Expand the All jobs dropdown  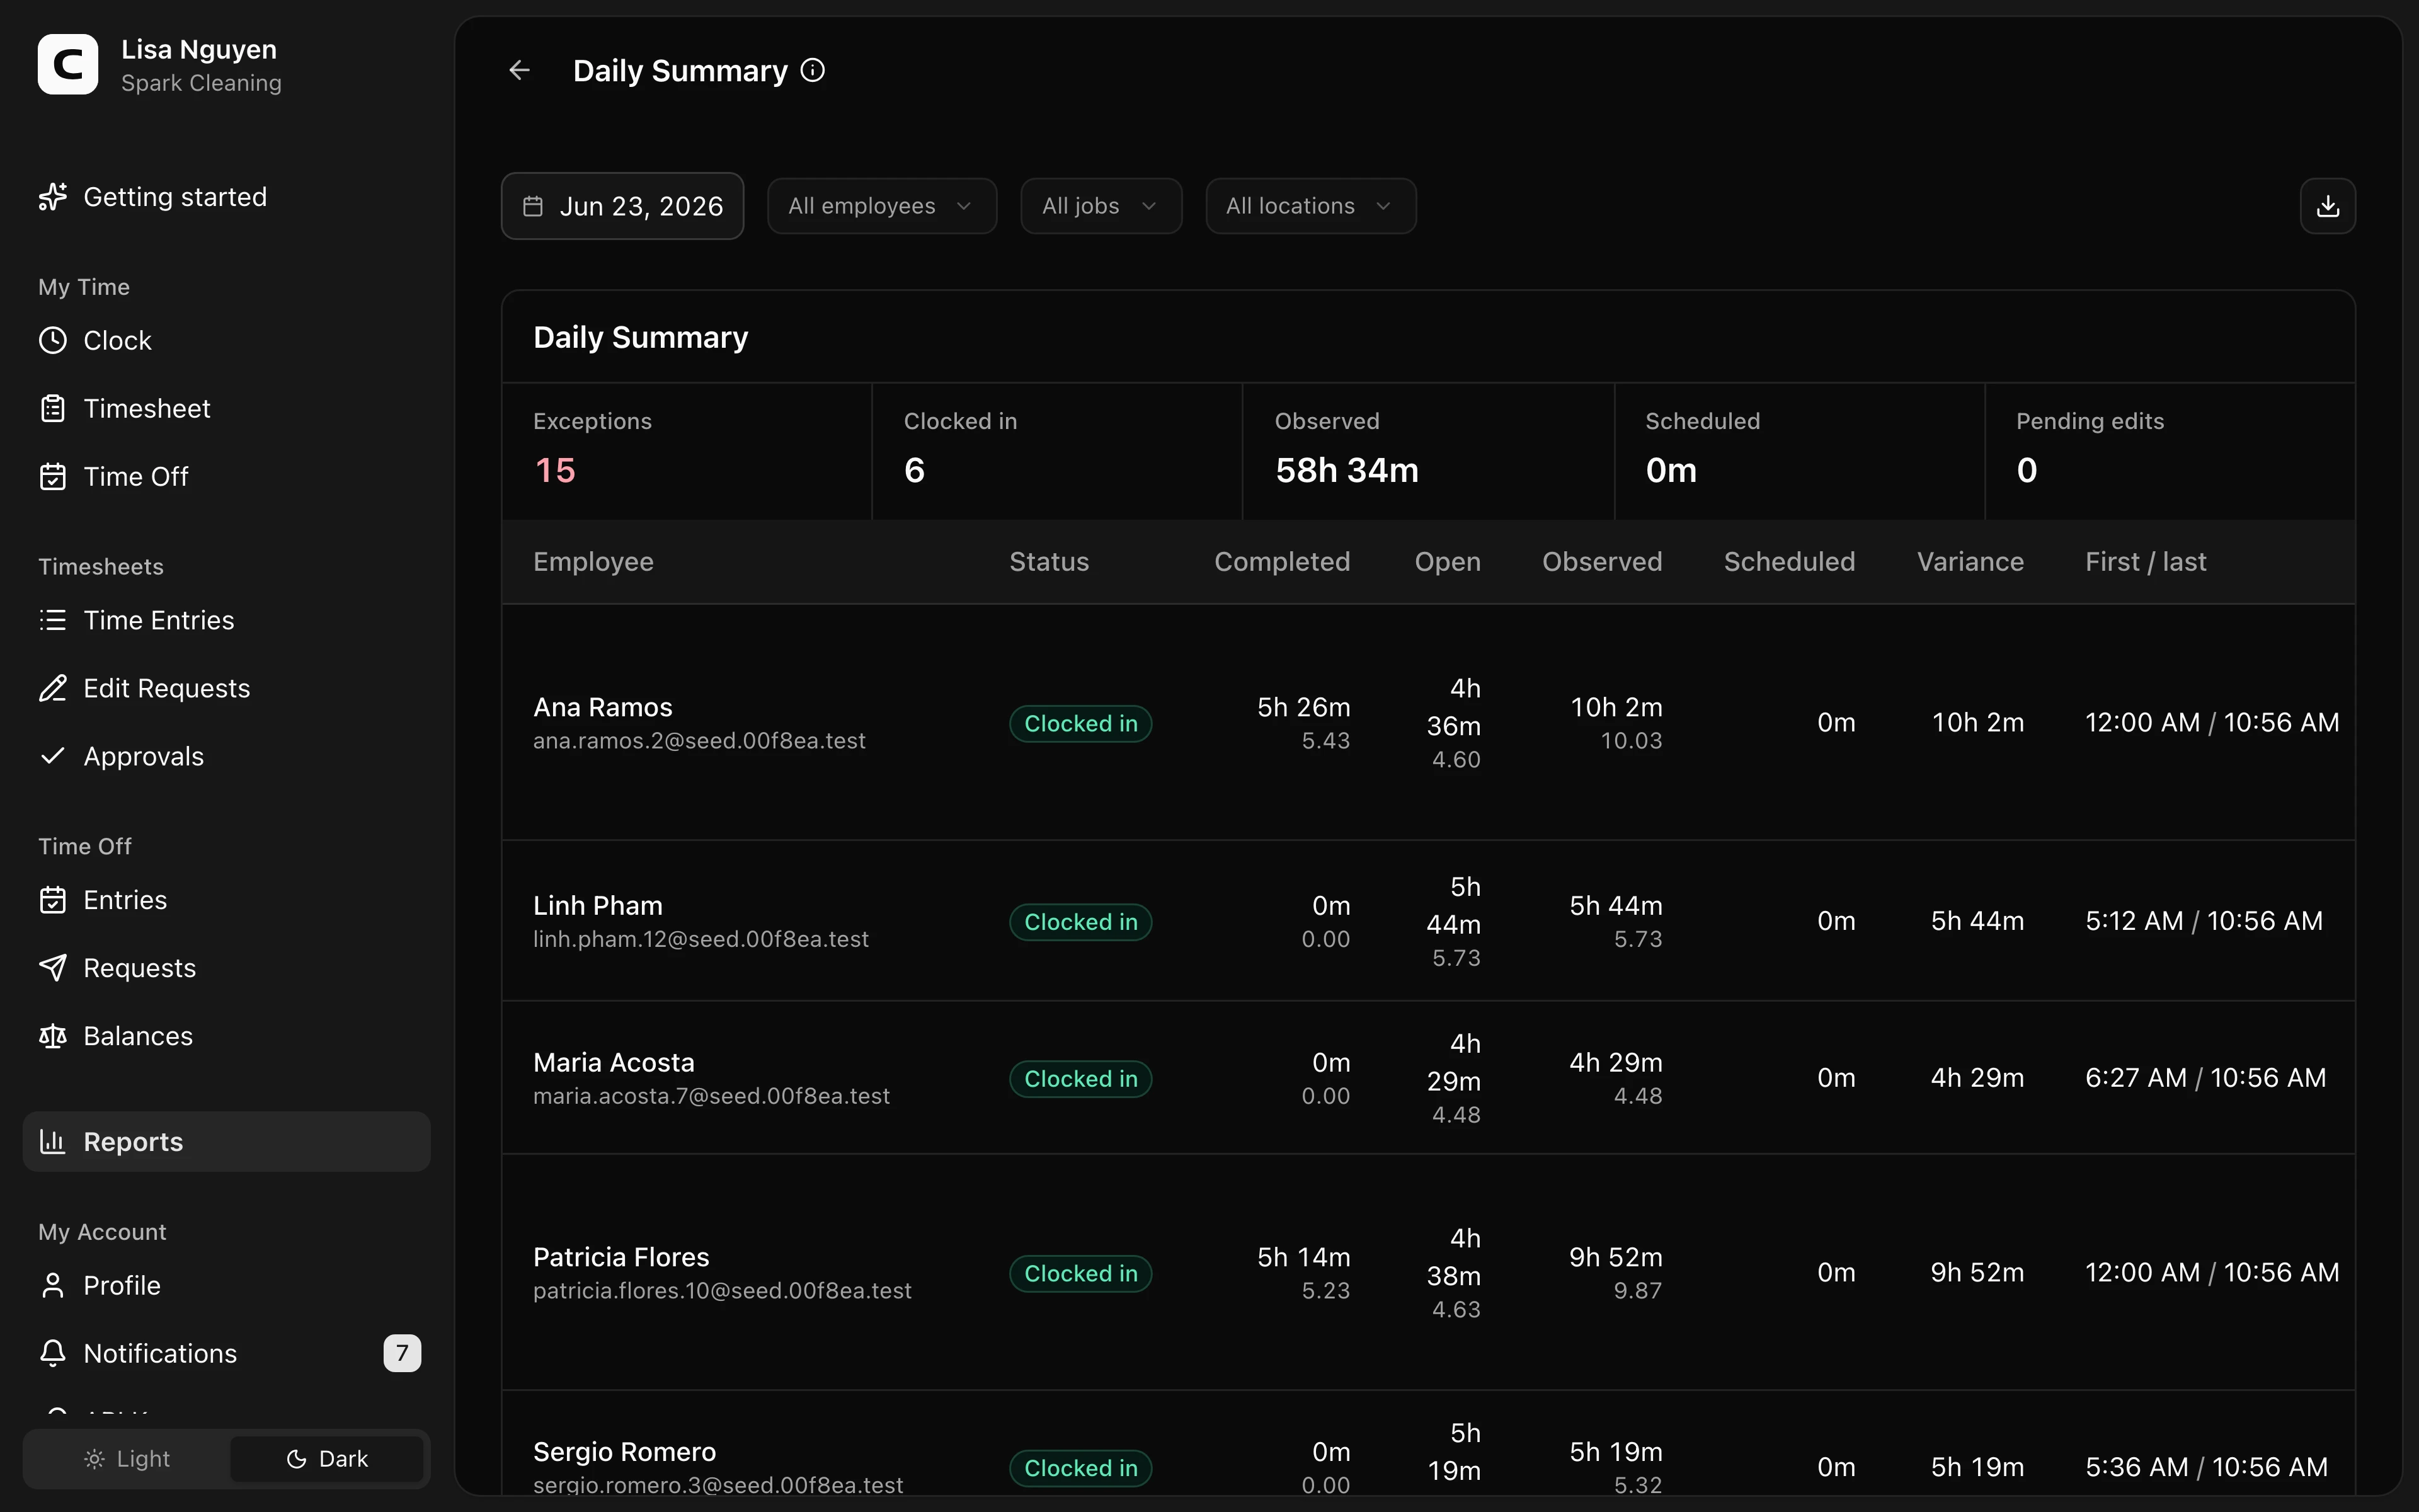point(1101,206)
